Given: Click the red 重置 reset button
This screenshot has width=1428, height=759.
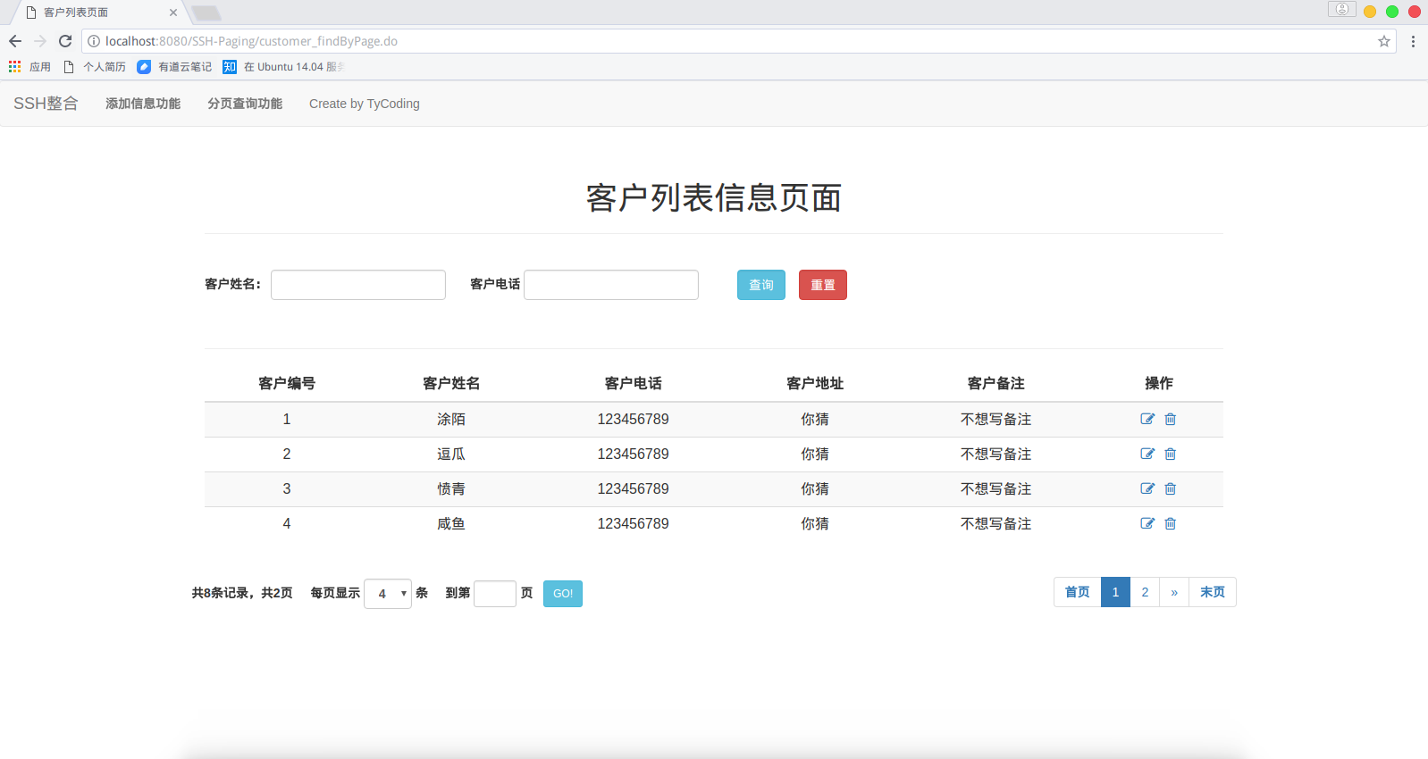Looking at the screenshot, I should click(x=823, y=285).
